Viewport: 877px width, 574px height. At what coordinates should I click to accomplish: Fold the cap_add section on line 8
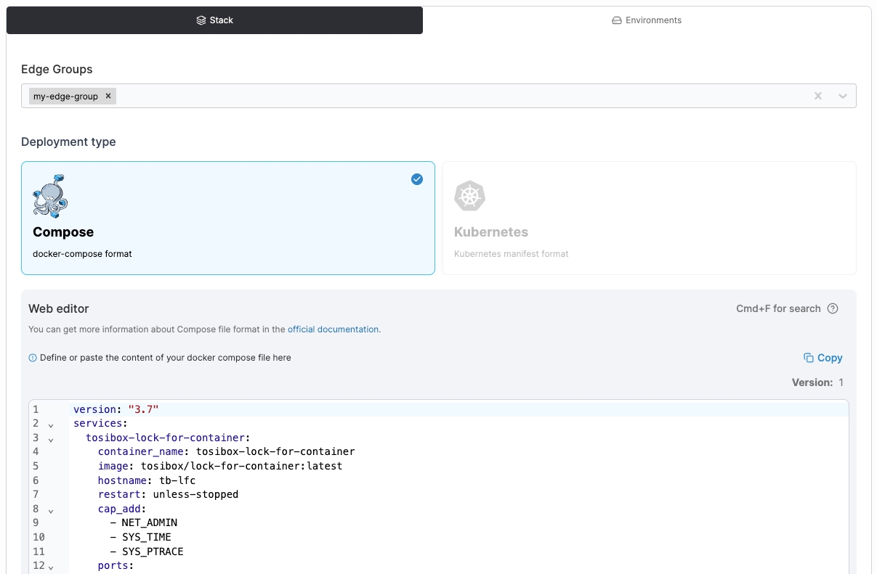[x=51, y=510]
